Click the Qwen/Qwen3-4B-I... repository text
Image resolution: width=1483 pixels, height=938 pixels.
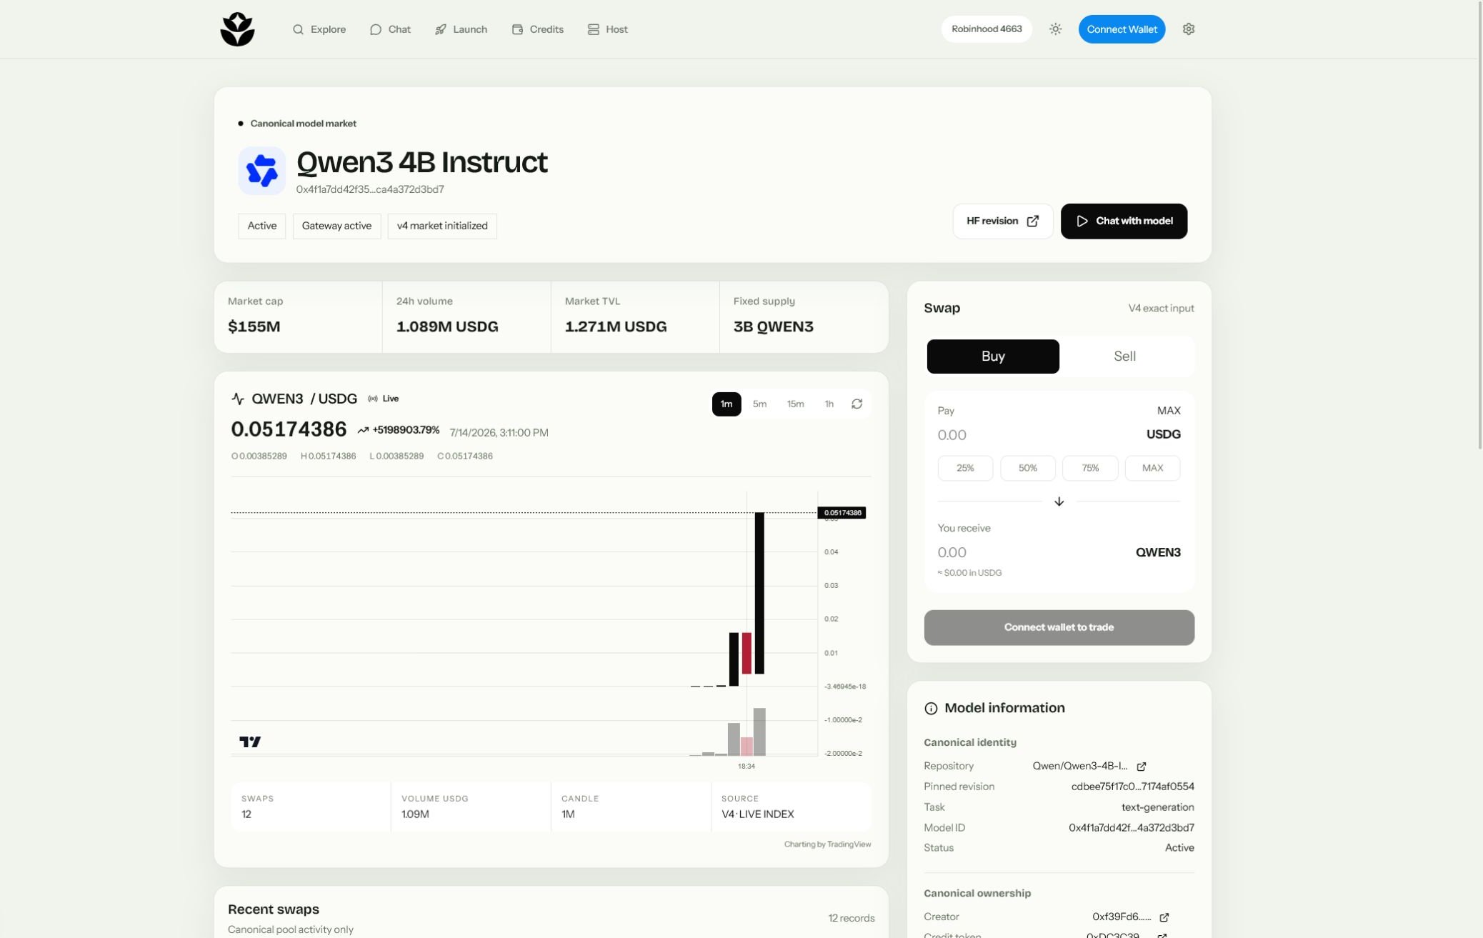(1079, 766)
